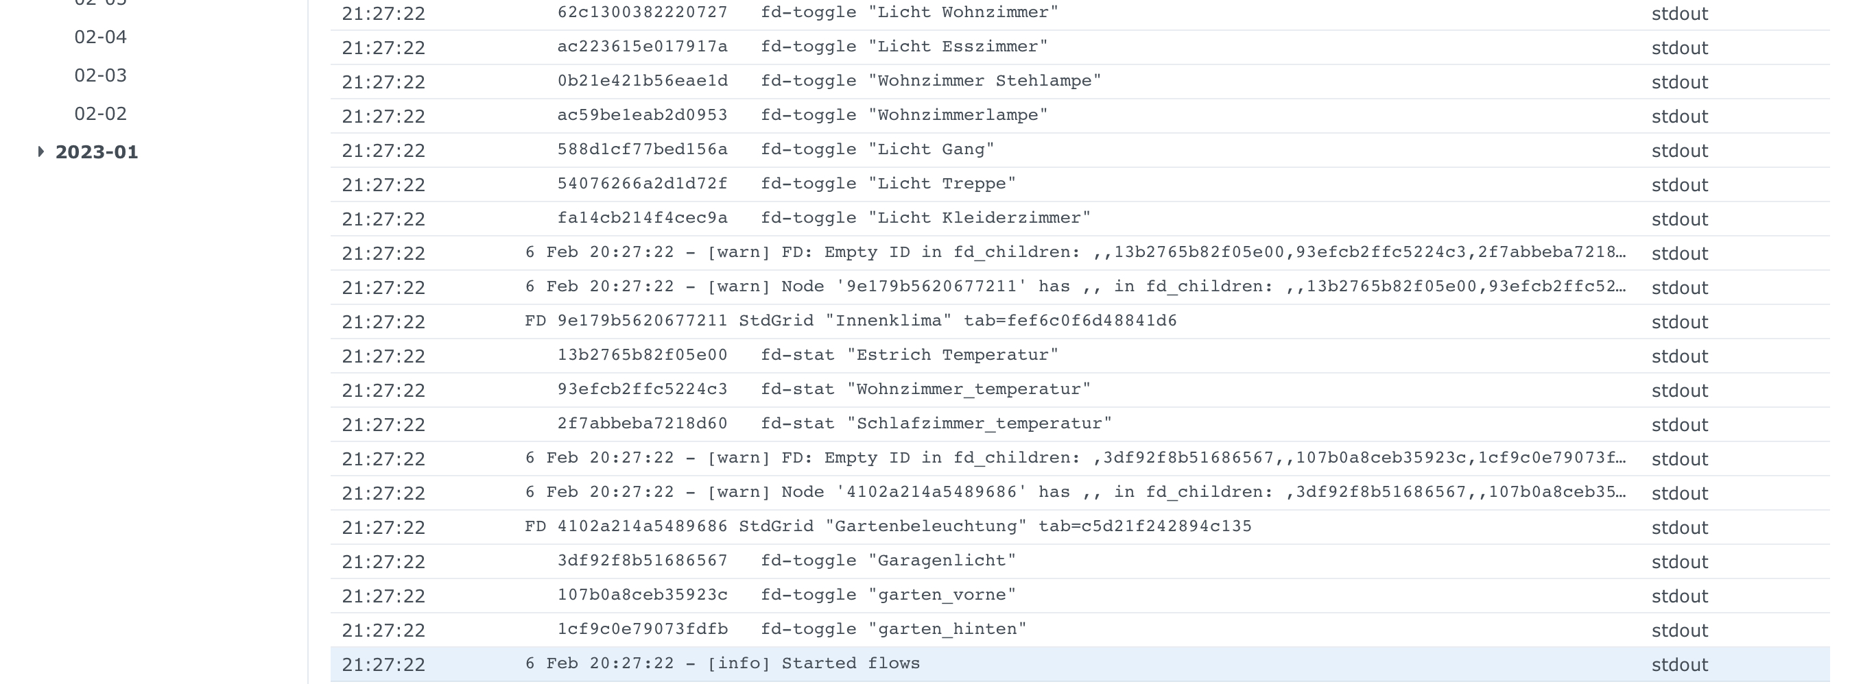Expand the 2023-01 log group
Viewport: 1874px width, 684px height.
tap(98, 151)
